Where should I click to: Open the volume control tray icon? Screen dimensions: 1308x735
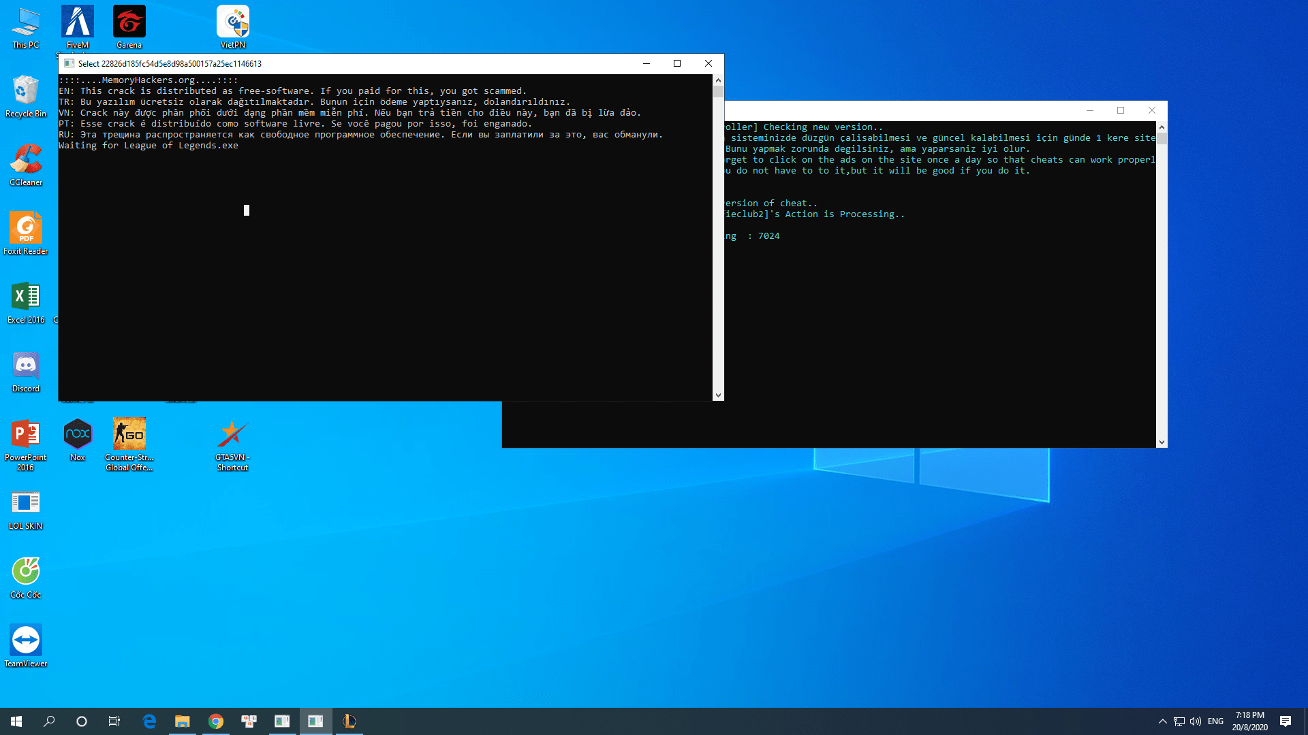click(x=1196, y=721)
